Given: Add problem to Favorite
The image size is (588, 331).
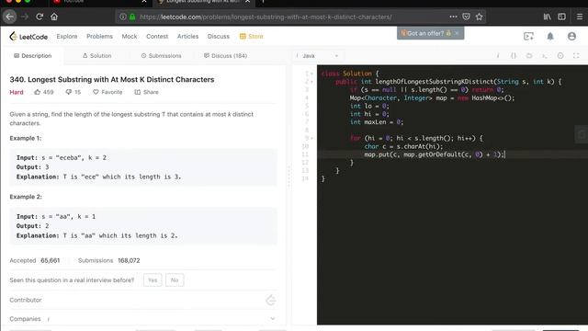Looking at the screenshot, I should (x=107, y=92).
